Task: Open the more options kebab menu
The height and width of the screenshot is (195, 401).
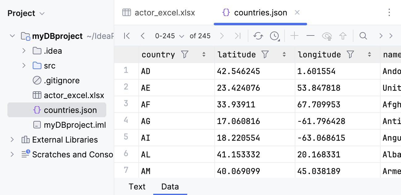Action: (x=390, y=12)
